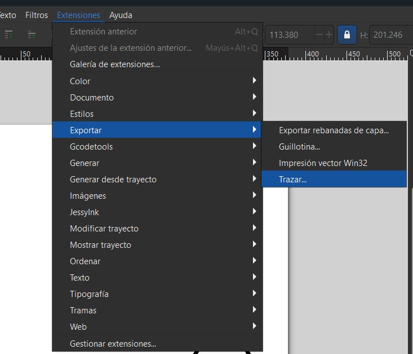This screenshot has height=354, width=413.
Task: Click the first align icon in toolbar
Action: 8,34
